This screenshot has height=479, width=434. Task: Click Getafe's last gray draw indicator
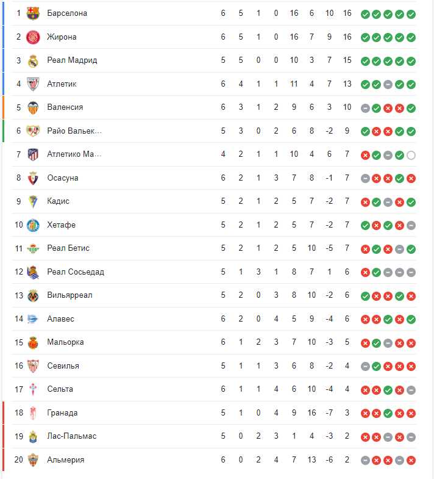pyautogui.click(x=411, y=226)
